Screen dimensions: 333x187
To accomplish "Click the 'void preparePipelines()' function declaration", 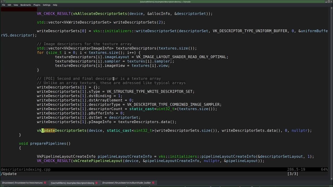I will point(45,143).
